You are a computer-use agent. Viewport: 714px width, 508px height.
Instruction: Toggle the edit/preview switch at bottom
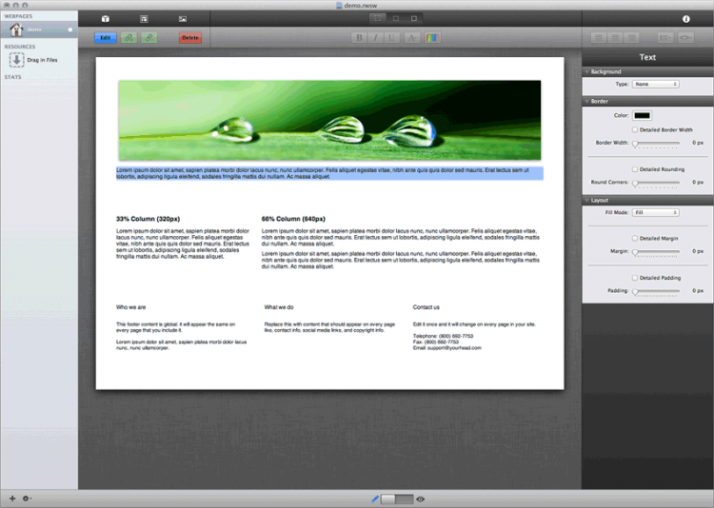tap(397, 498)
